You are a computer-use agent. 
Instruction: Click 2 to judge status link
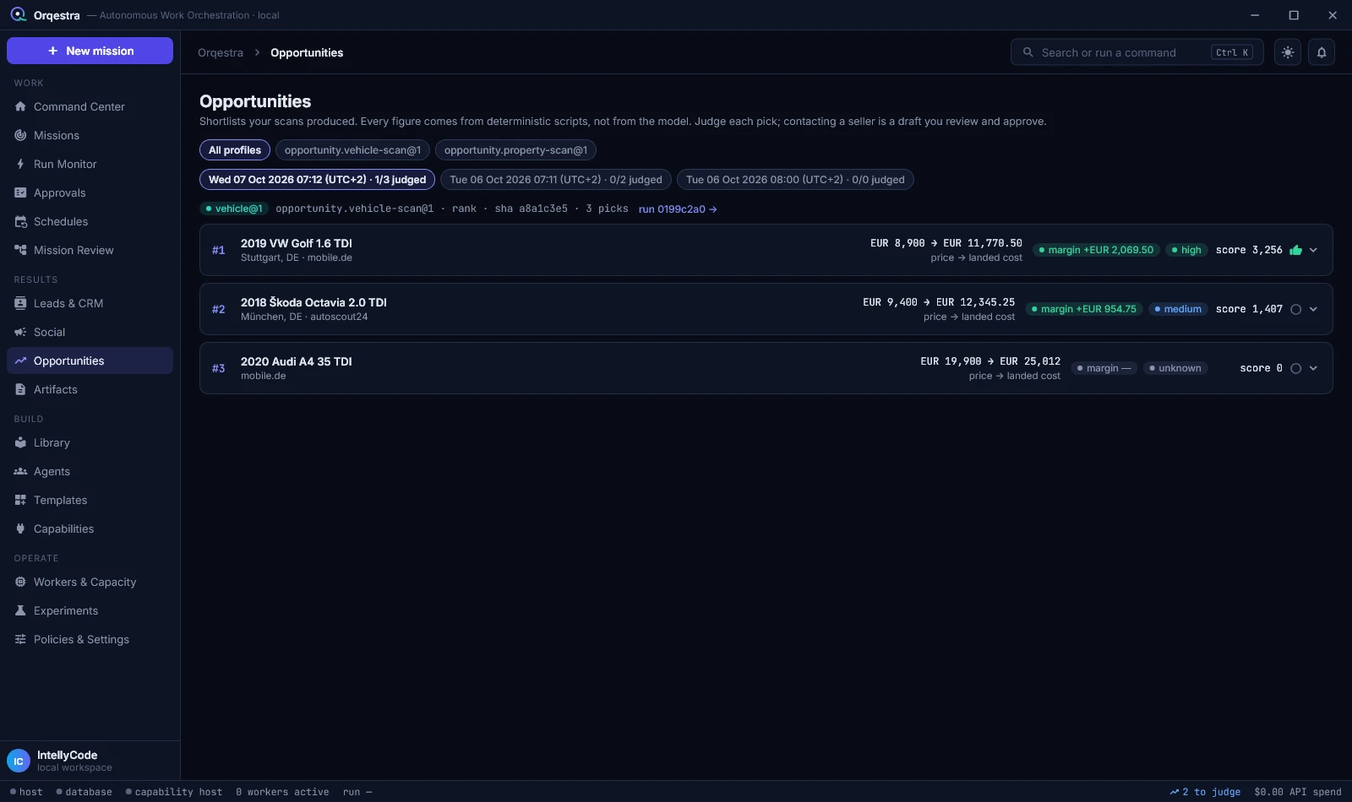point(1205,792)
